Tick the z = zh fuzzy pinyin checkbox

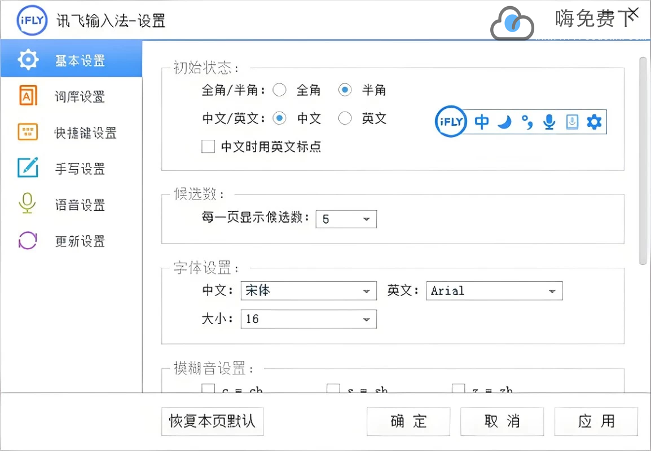click(x=459, y=388)
